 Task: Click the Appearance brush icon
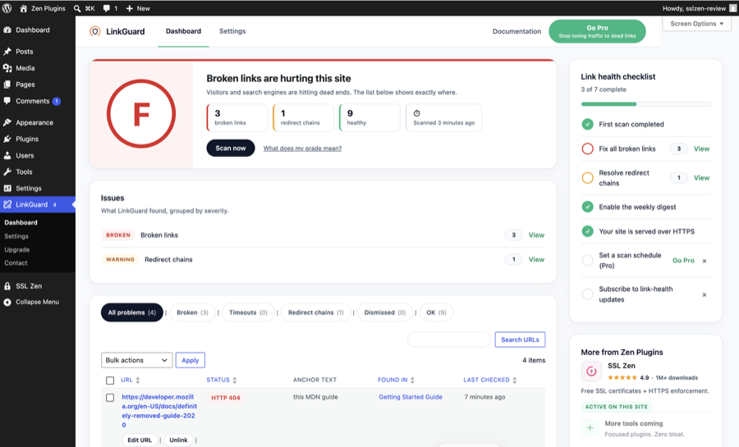7,122
